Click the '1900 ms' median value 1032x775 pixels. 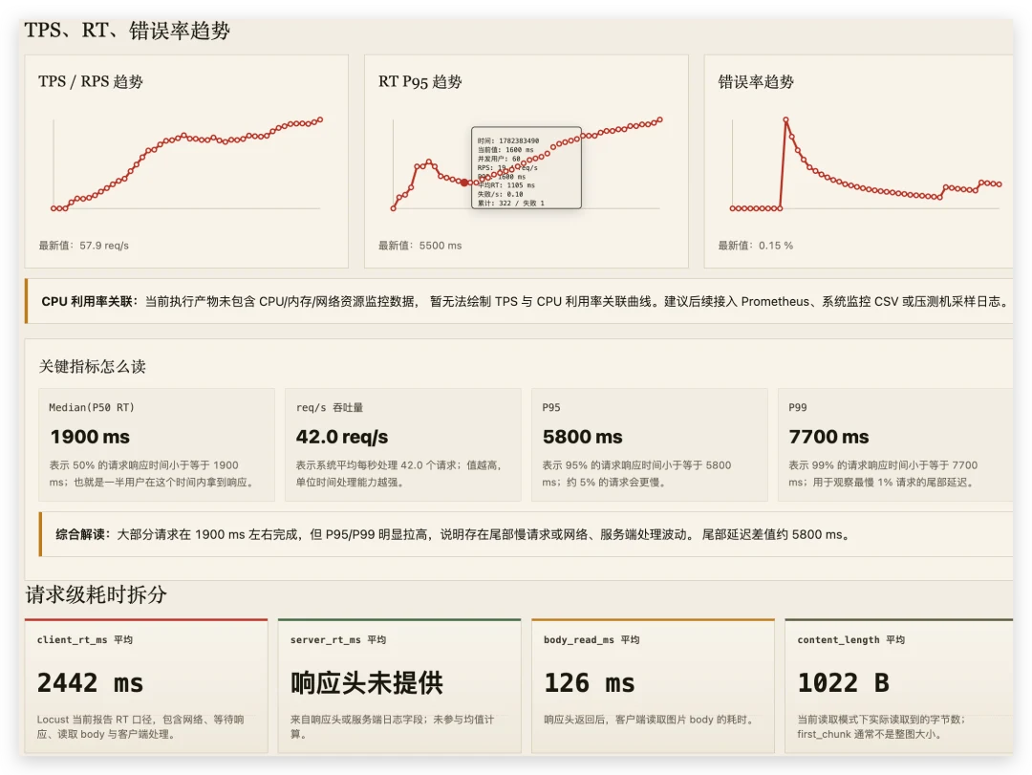[90, 437]
